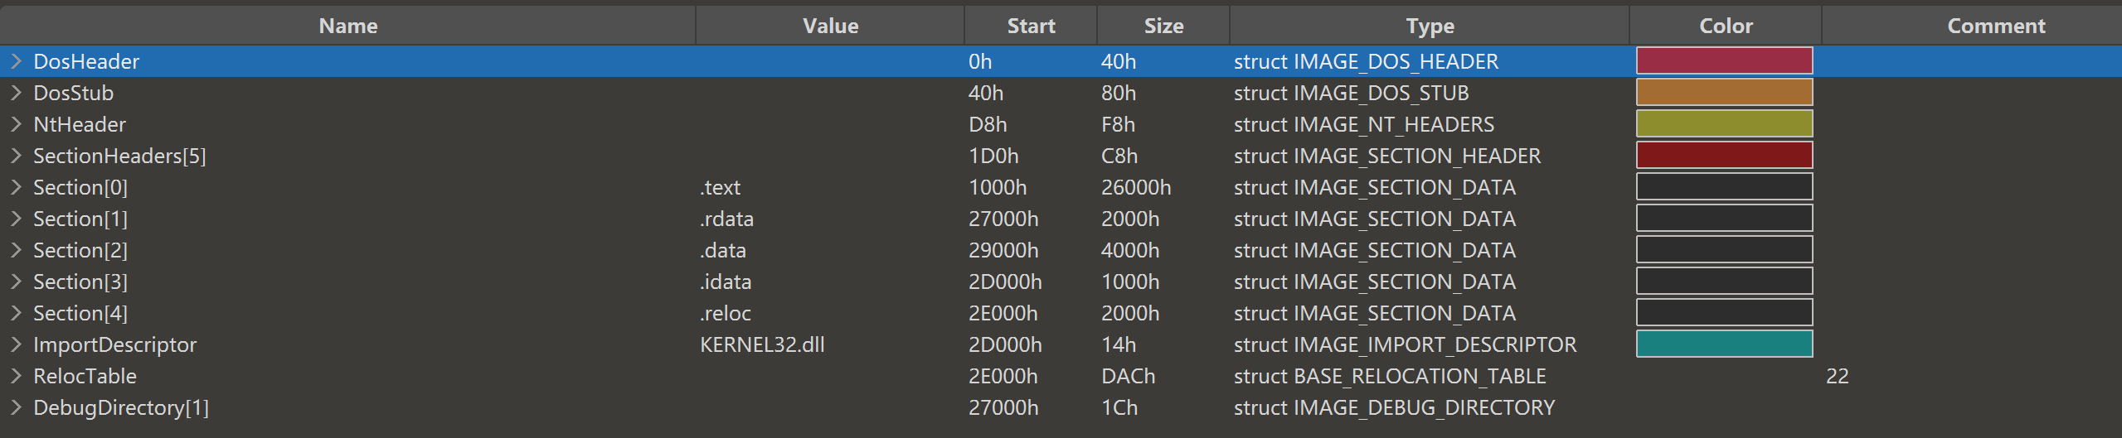The height and width of the screenshot is (438, 2122).
Task: Expand the ImportDescriptor node
Action: pyautogui.click(x=16, y=344)
